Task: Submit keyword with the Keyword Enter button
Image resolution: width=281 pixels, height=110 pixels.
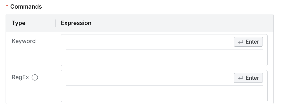Action: pyautogui.click(x=248, y=42)
